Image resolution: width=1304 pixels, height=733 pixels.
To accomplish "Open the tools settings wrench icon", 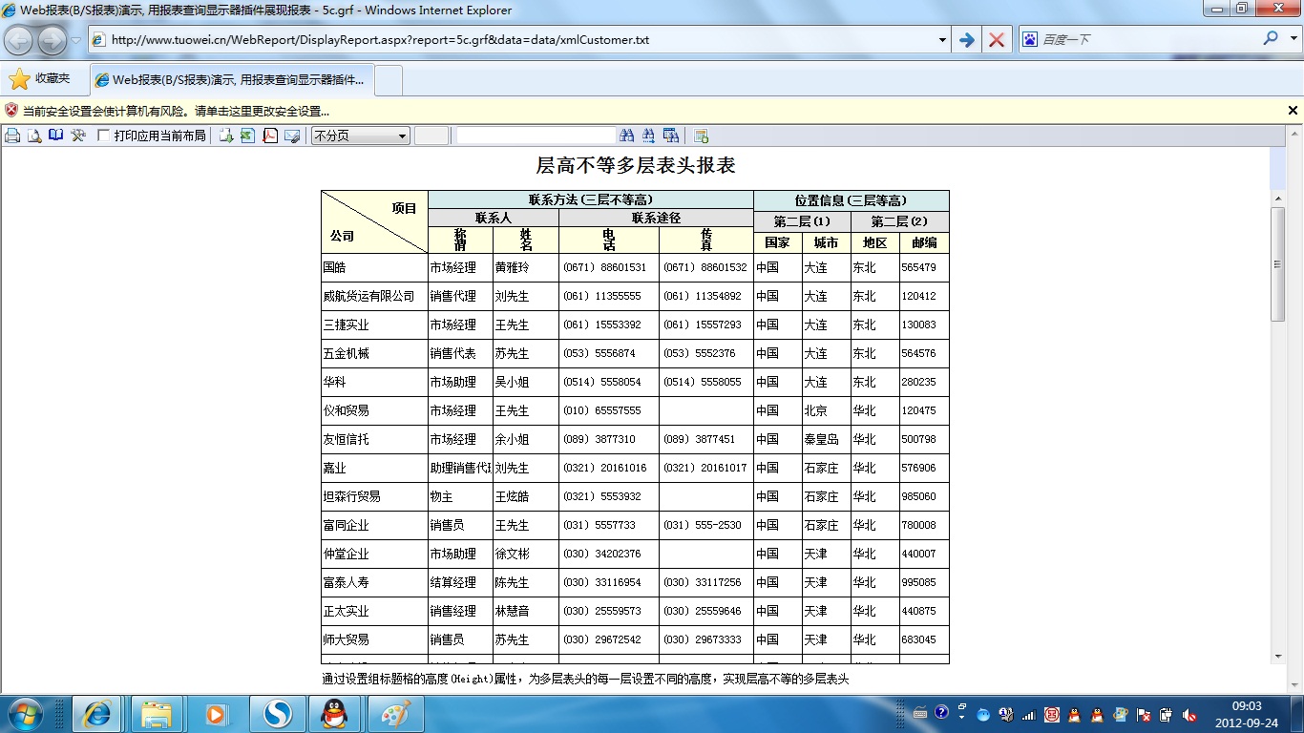I will (x=78, y=136).
